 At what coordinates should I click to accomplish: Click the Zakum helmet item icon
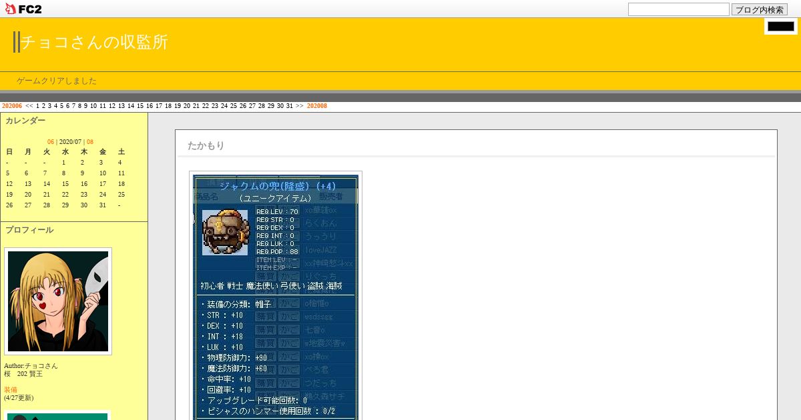coord(225,232)
